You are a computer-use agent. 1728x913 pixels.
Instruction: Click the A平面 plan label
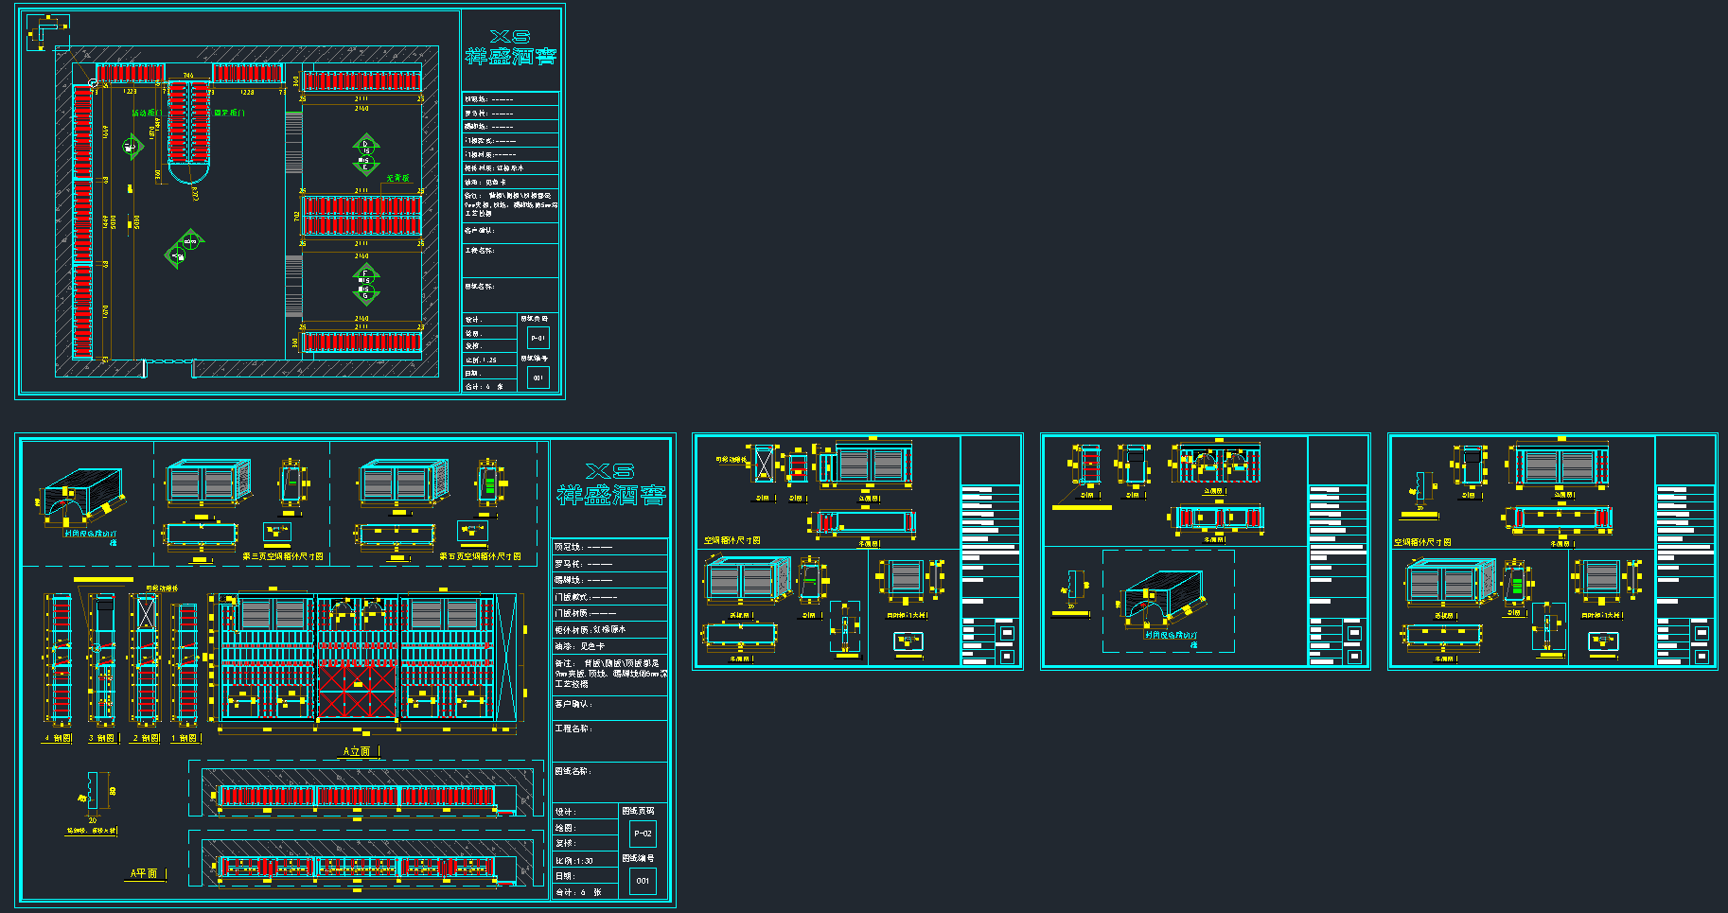pyautogui.click(x=144, y=873)
